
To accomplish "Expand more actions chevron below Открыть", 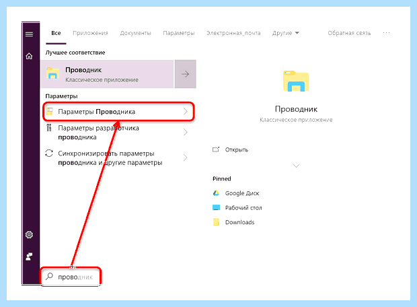I will 296,166.
